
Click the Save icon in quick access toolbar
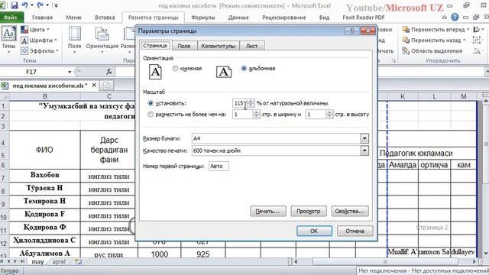point(14,5)
